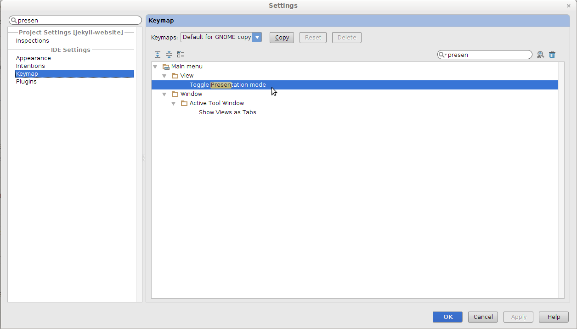Viewport: 577px width, 329px height.
Task: Open the Plugins settings page
Action: tap(26, 82)
